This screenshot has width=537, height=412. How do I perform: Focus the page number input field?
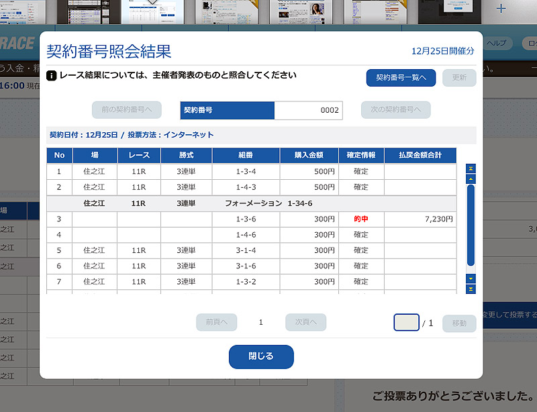pos(406,323)
